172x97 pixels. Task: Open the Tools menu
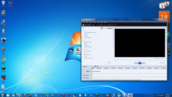(x=94, y=22)
